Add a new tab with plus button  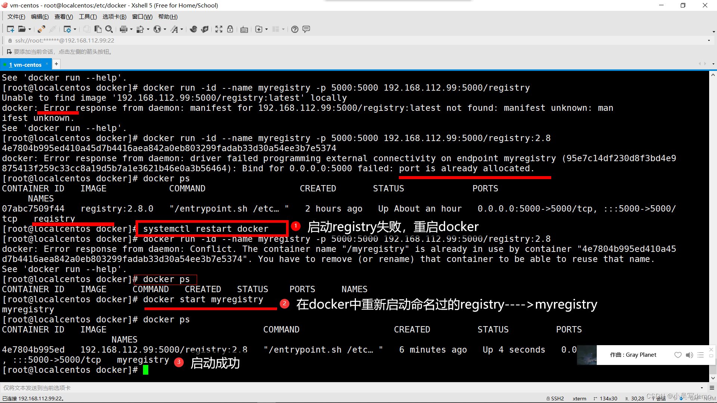[56, 64]
